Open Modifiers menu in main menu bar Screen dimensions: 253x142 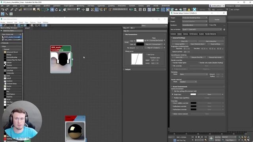pyautogui.click(x=47, y=6)
